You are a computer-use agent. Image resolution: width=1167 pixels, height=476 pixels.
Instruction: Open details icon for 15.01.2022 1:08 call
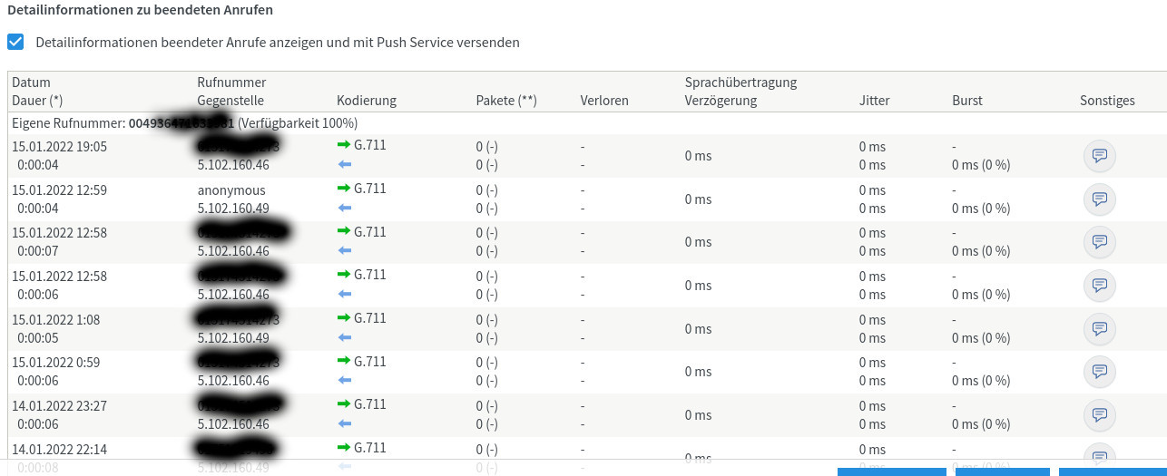[1100, 328]
